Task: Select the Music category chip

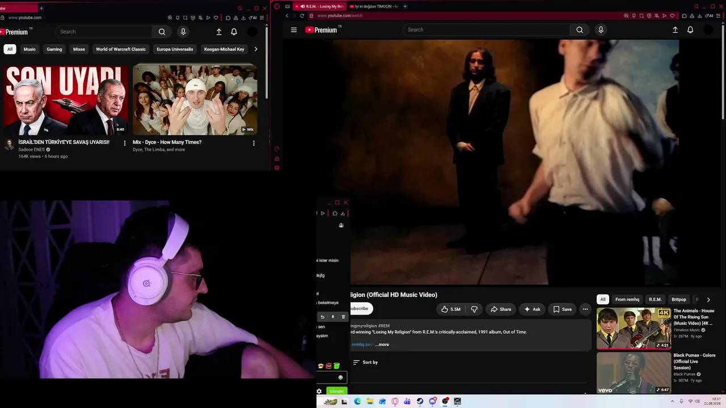Action: pyautogui.click(x=29, y=49)
